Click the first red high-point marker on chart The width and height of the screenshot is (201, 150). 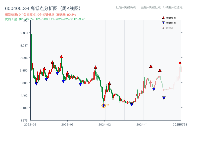point(44,68)
